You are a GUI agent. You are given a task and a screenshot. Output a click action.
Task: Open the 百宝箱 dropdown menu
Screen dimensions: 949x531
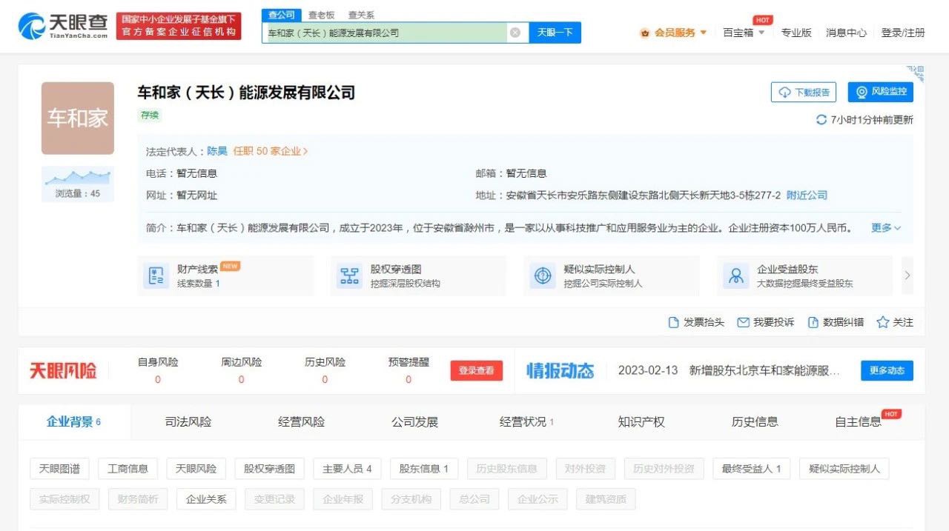tap(744, 33)
